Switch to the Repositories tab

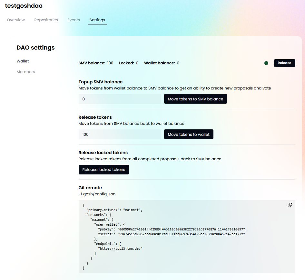46,20
